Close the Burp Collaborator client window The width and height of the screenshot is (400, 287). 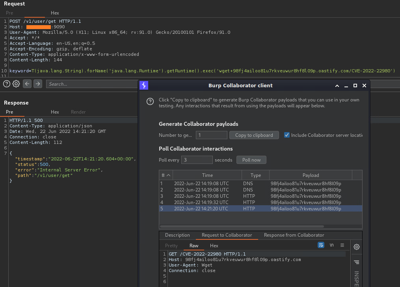[364, 85]
